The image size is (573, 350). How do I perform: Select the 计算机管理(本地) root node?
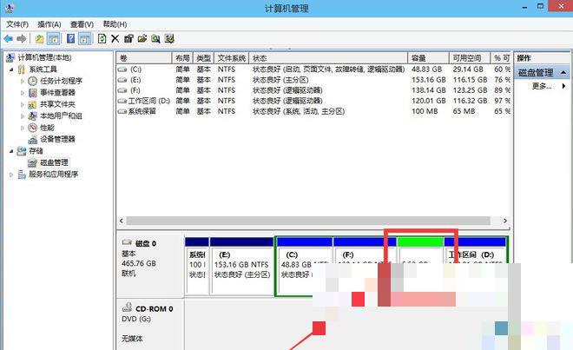click(44, 58)
